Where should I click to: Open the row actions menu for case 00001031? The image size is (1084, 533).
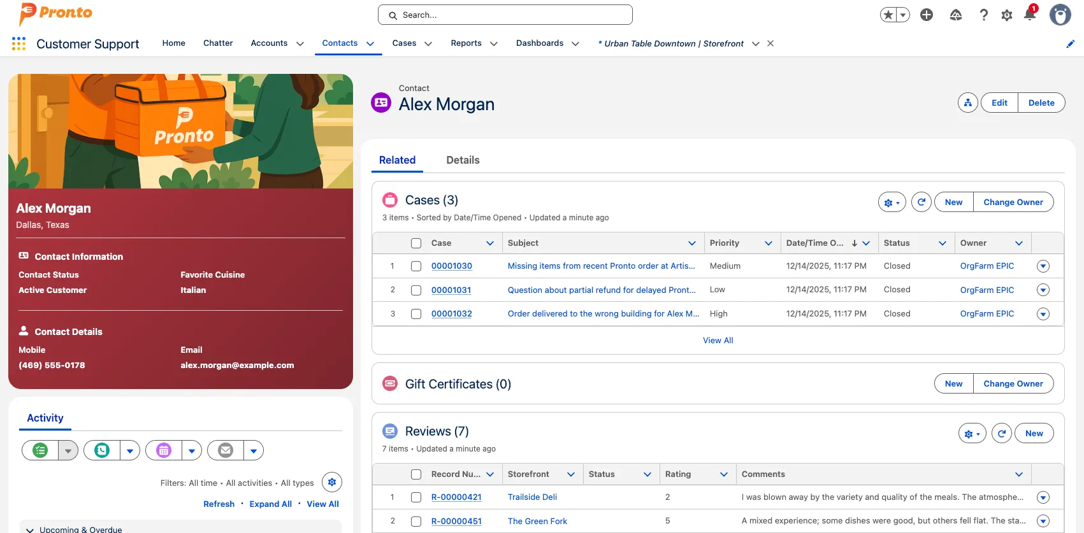point(1043,290)
